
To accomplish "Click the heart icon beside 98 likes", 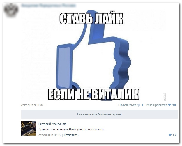I will tap(169, 105).
